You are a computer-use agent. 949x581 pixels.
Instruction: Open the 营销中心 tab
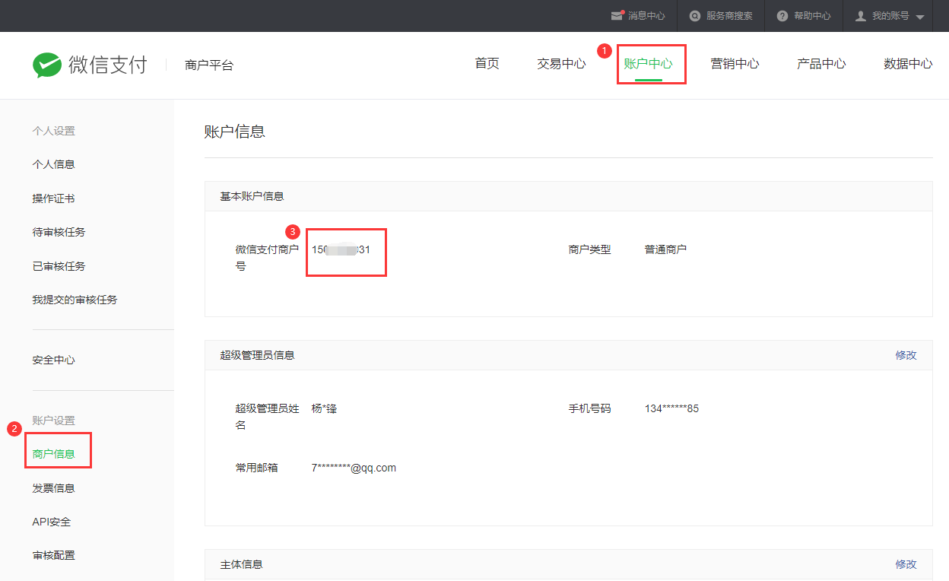[735, 64]
